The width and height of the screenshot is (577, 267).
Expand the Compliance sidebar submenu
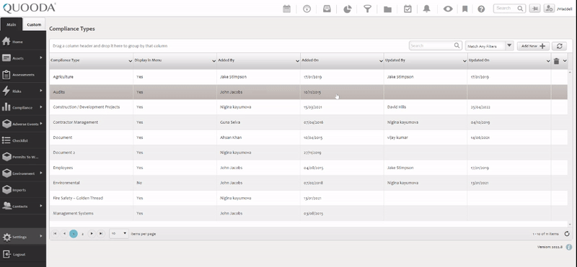click(41, 107)
